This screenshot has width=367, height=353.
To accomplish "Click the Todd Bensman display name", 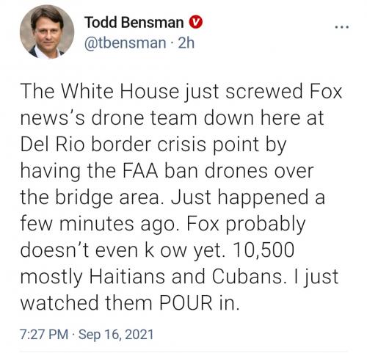I will 134,22.
